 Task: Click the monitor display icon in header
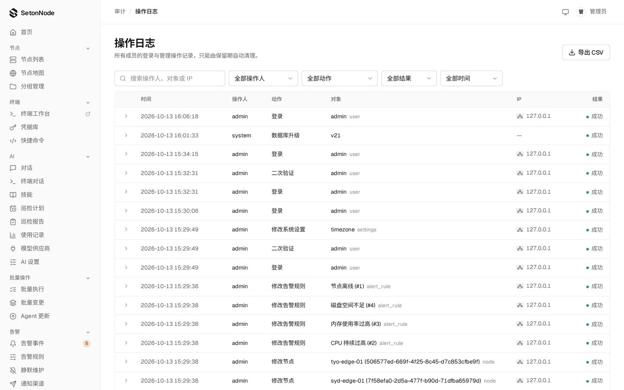[x=565, y=12]
